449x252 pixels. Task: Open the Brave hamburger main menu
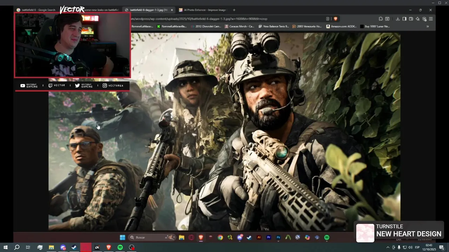(x=431, y=19)
